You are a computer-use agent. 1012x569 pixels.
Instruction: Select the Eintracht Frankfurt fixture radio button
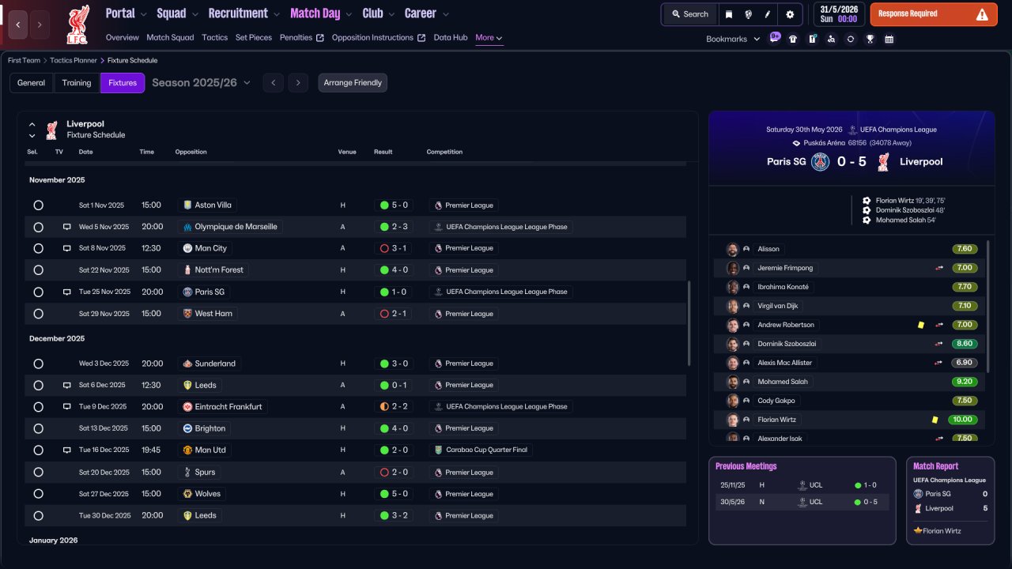click(x=38, y=407)
